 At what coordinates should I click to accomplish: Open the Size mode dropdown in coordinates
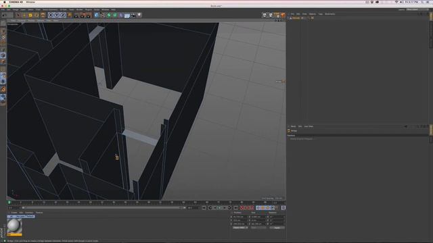click(258, 228)
